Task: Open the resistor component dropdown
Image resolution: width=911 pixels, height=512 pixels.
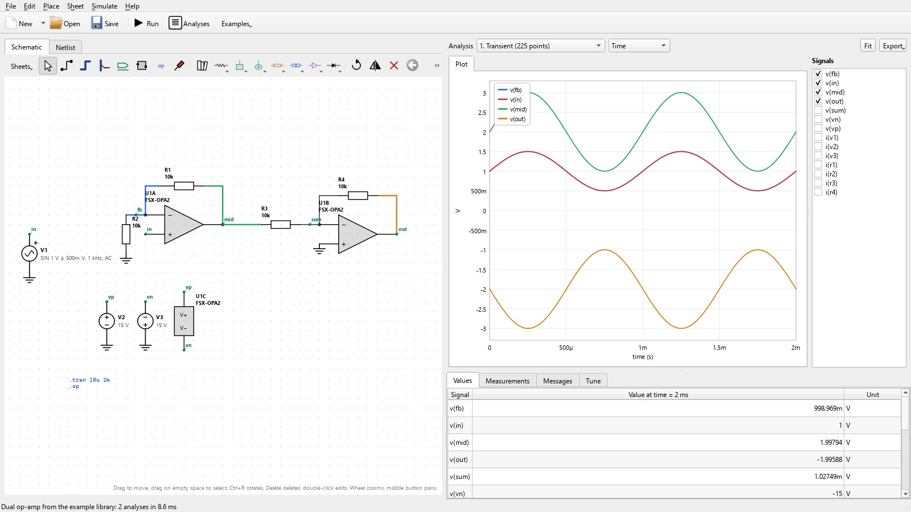Action: click(227, 71)
